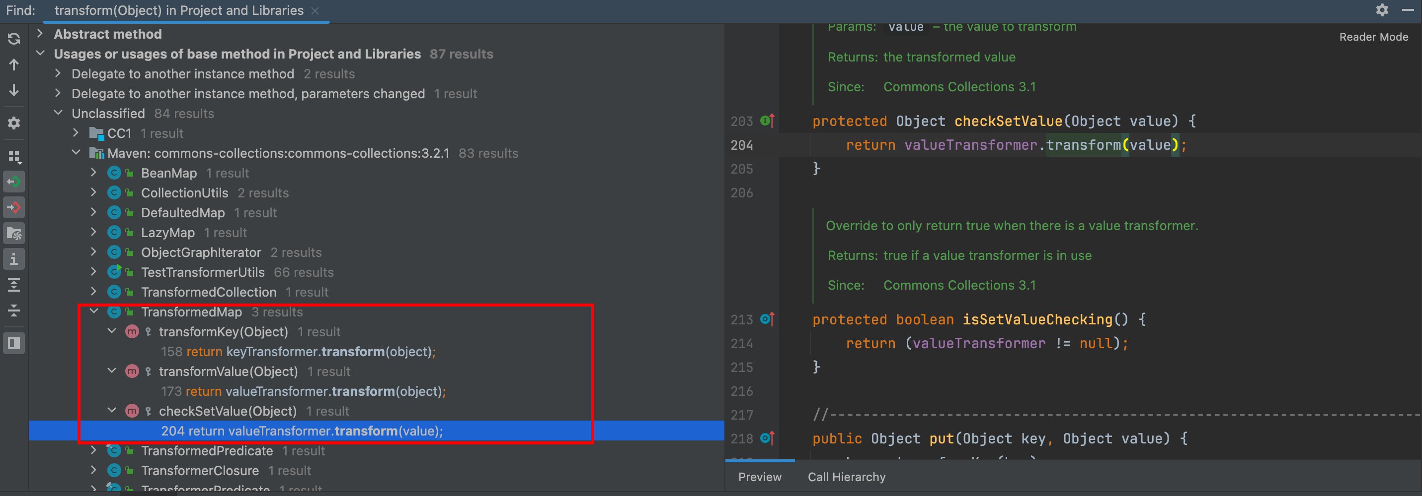Select the line 158 keyTransformer.transform usage
1422x496 pixels.
[x=298, y=352]
